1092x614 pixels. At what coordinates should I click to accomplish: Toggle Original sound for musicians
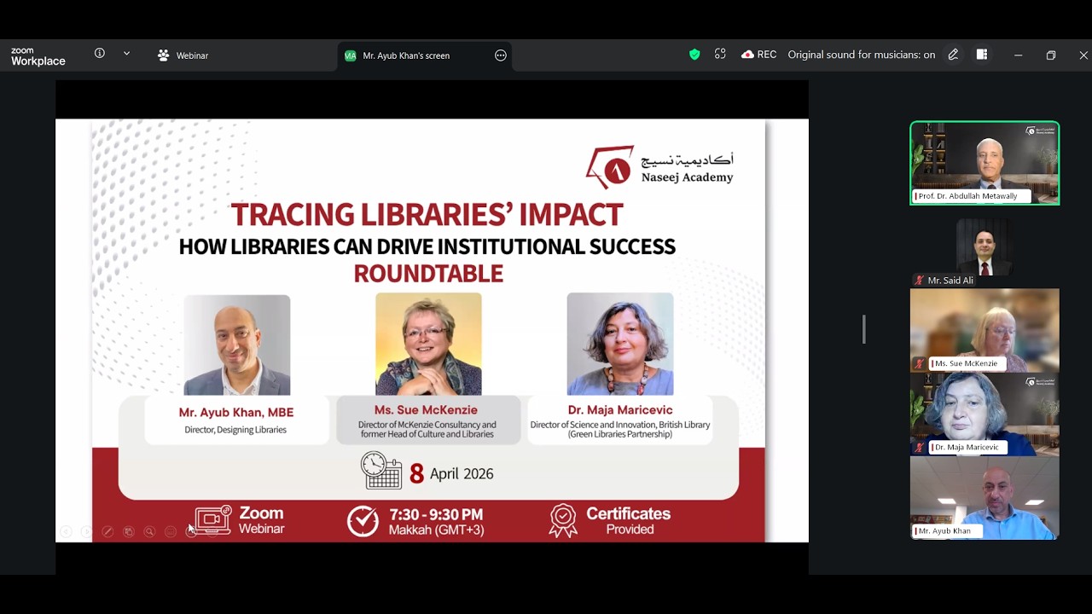click(x=861, y=55)
